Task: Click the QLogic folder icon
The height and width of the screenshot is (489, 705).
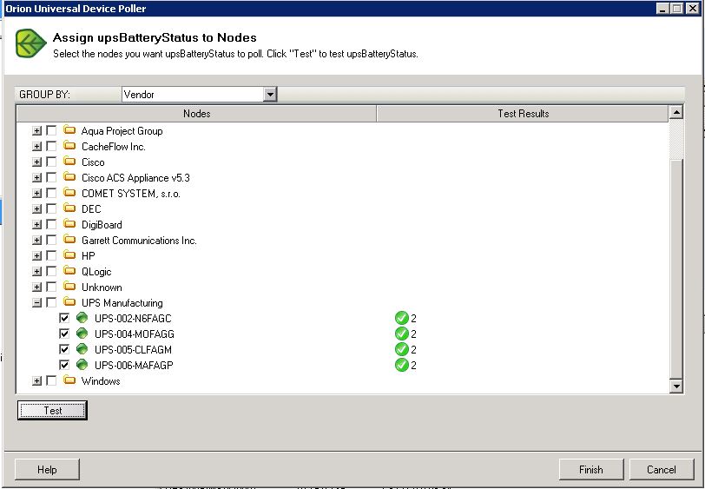Action: [x=69, y=271]
